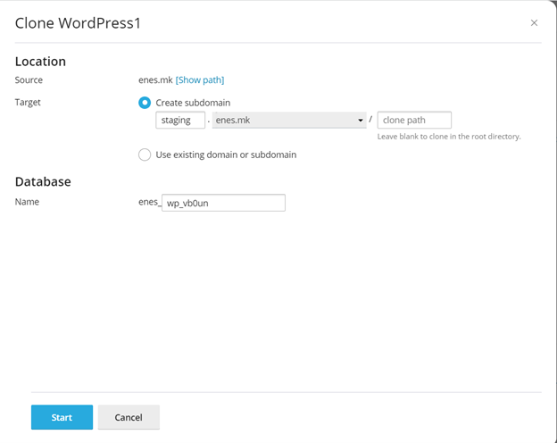This screenshot has height=443, width=557.
Task: Click the Target row label
Action: pos(28,103)
